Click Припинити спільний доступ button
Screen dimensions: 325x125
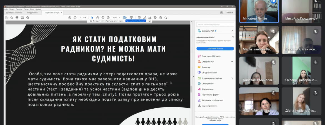(x=136, y=21)
